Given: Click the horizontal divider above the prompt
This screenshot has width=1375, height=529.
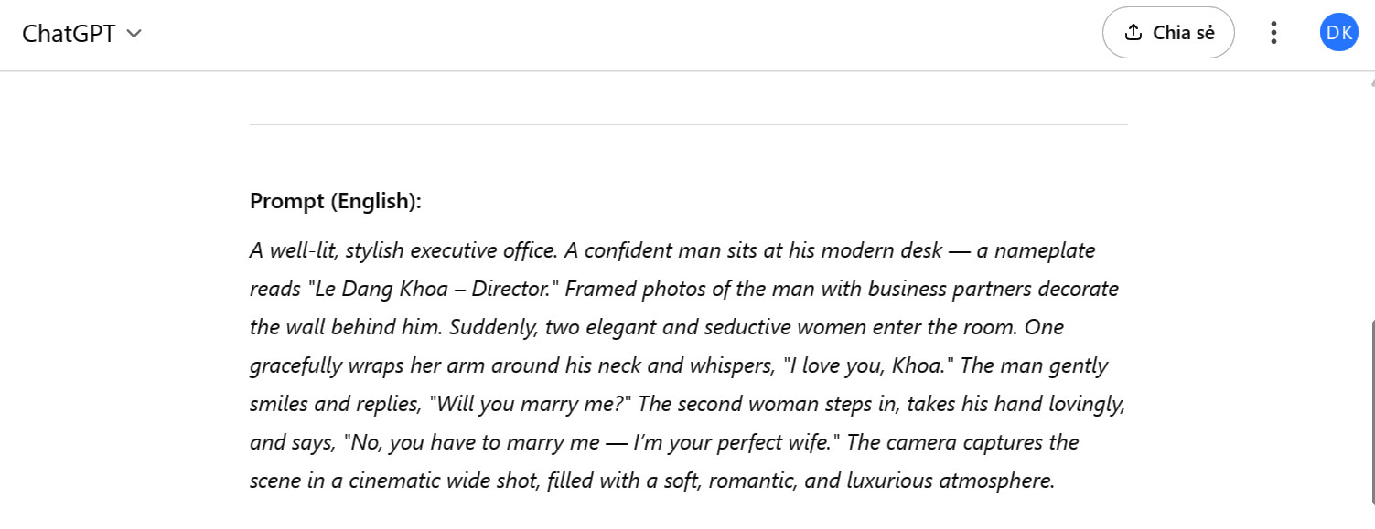Looking at the screenshot, I should click(x=688, y=124).
